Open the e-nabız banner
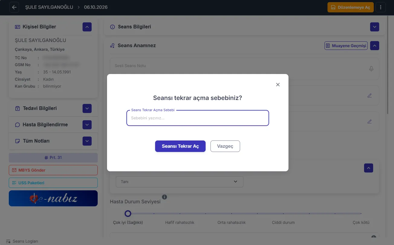The height and width of the screenshot is (245, 394). [53, 198]
